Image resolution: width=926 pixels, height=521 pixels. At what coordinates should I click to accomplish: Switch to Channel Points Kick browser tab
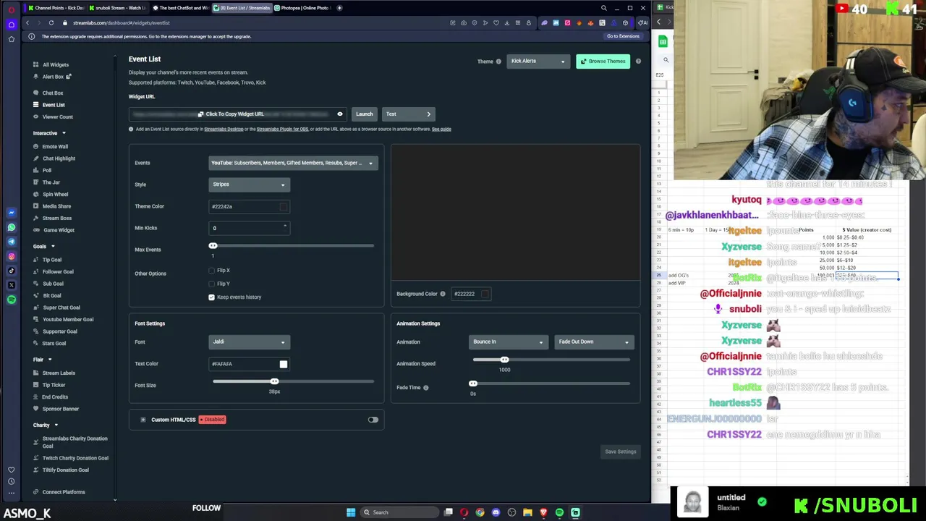56,8
